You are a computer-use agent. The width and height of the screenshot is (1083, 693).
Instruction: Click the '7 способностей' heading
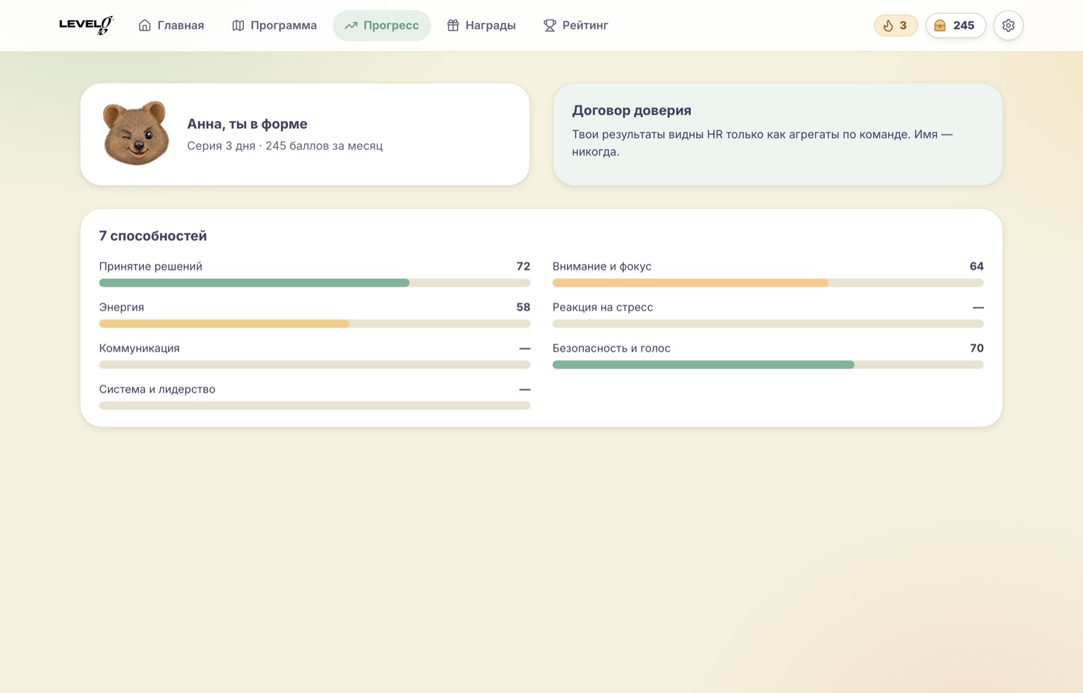pyautogui.click(x=153, y=236)
